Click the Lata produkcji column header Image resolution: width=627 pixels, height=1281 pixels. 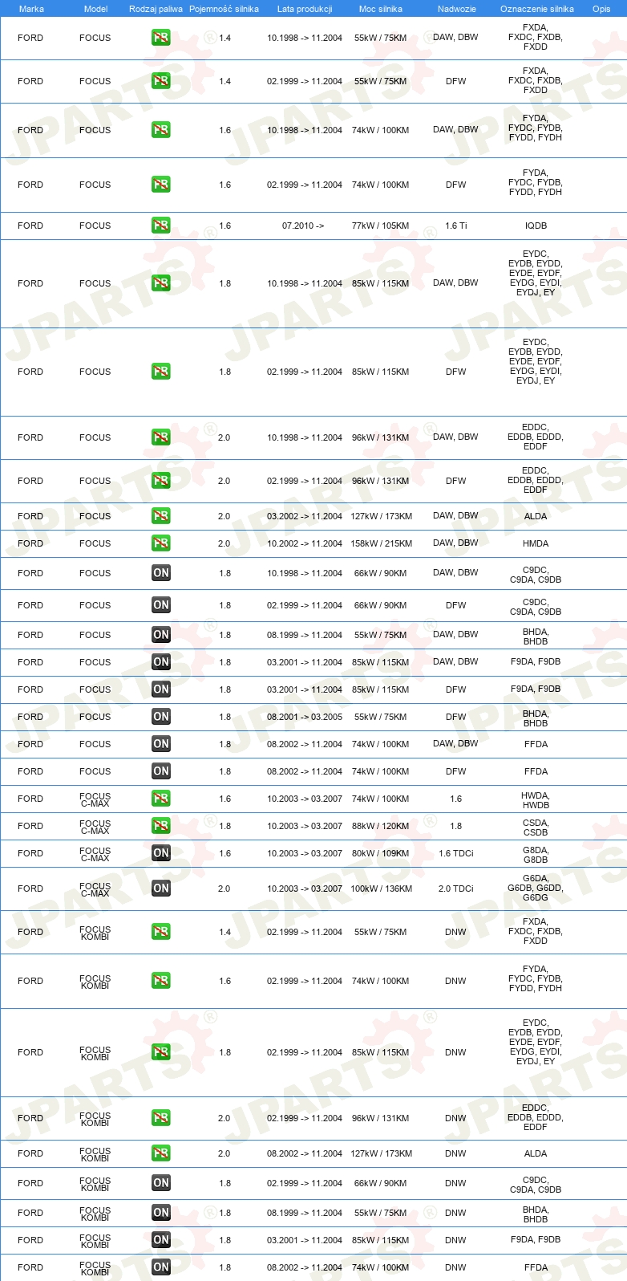pyautogui.click(x=305, y=9)
